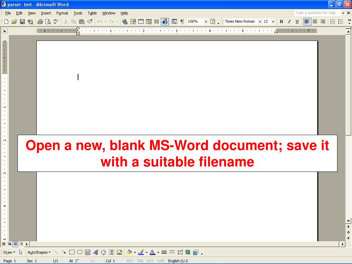
Task: Print the document with the printer icon
Action: [40, 22]
